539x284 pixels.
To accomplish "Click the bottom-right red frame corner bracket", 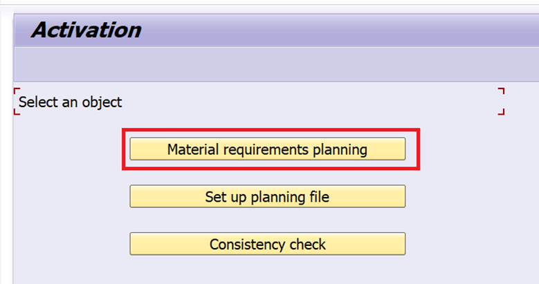I will pyautogui.click(x=502, y=112).
